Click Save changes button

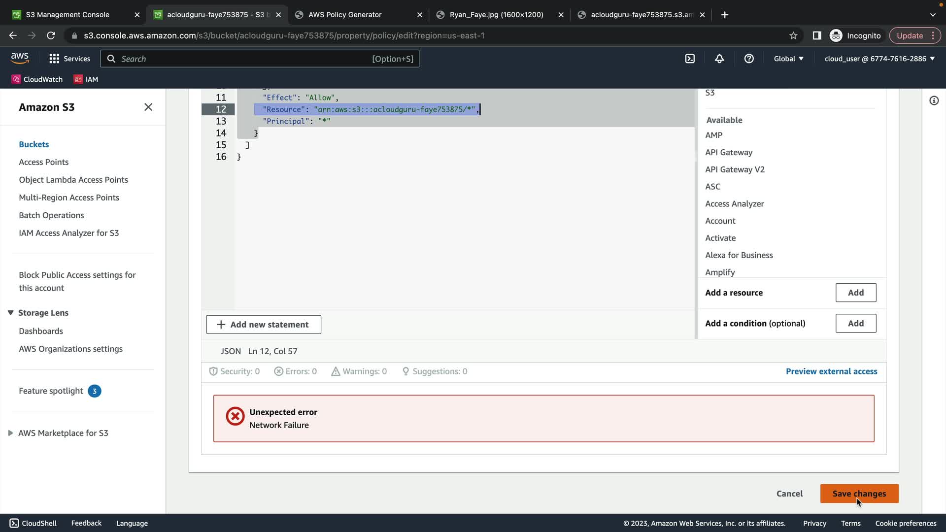coord(859,494)
